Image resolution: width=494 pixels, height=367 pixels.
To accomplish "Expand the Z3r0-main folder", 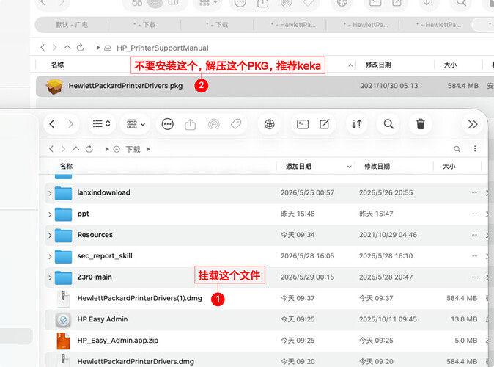I will [50, 277].
